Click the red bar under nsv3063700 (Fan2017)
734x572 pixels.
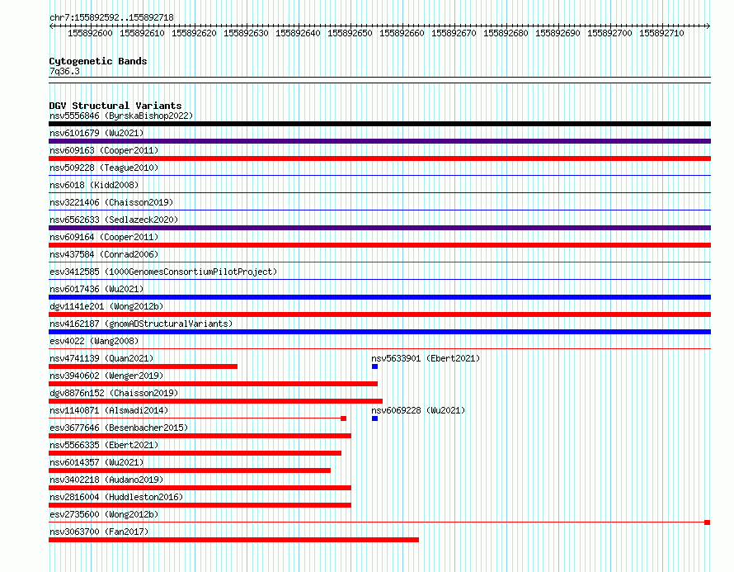(x=233, y=540)
